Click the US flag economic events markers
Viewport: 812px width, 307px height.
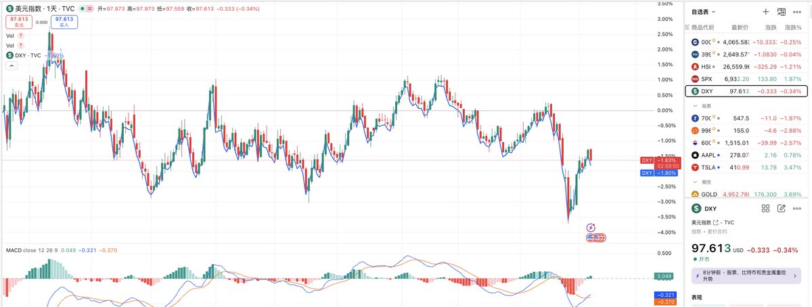596,237
